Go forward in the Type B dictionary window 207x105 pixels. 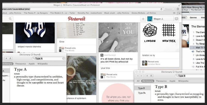[x=142, y=76]
